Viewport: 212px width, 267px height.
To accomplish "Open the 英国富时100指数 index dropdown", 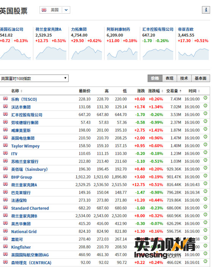I will (34, 78).
